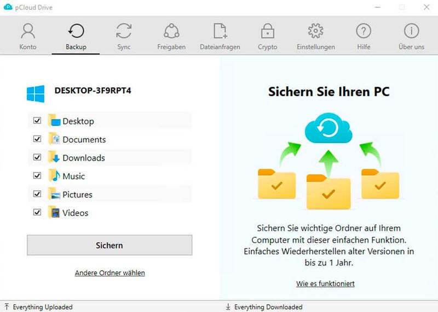Click the Sichern button
The height and width of the screenshot is (312, 438).
coord(109,245)
